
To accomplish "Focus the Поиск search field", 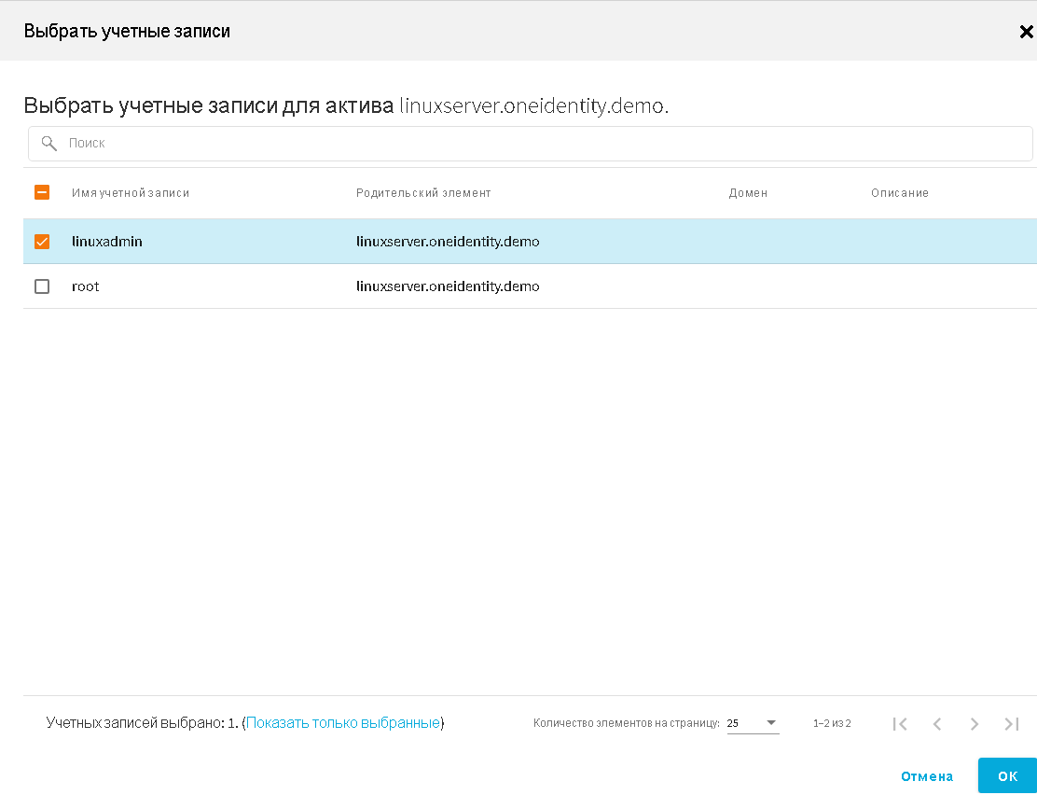I will 541,144.
